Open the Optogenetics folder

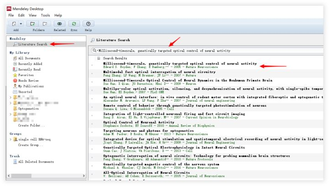[x=28, y=108]
